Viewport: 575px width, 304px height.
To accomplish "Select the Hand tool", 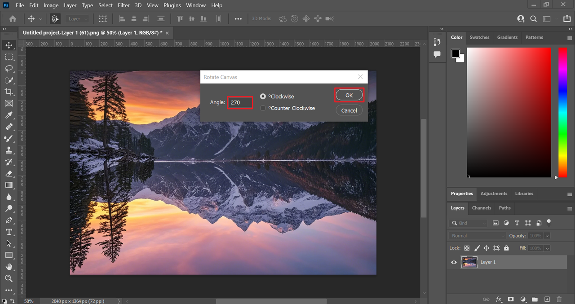I will click(9, 267).
